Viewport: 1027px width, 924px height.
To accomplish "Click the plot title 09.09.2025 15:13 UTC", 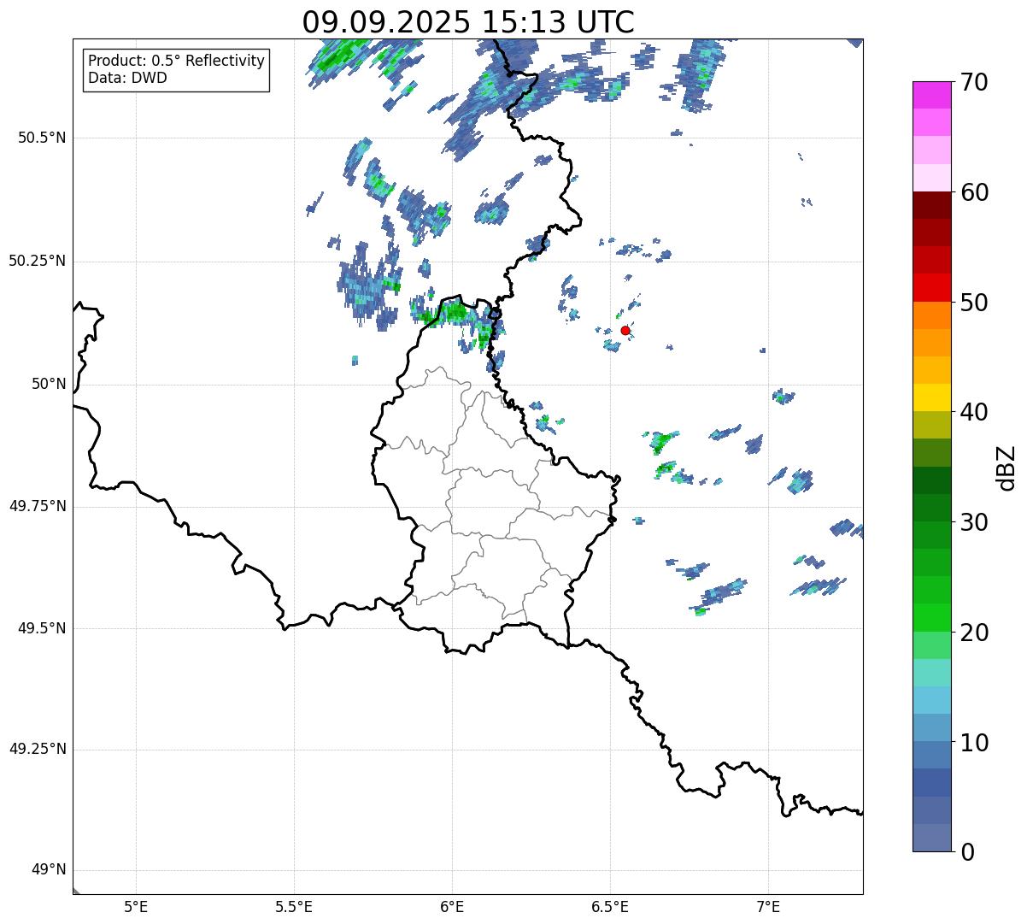I will [x=468, y=22].
